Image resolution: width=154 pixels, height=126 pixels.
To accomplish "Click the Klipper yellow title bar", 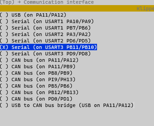I will tap(77, 8).
